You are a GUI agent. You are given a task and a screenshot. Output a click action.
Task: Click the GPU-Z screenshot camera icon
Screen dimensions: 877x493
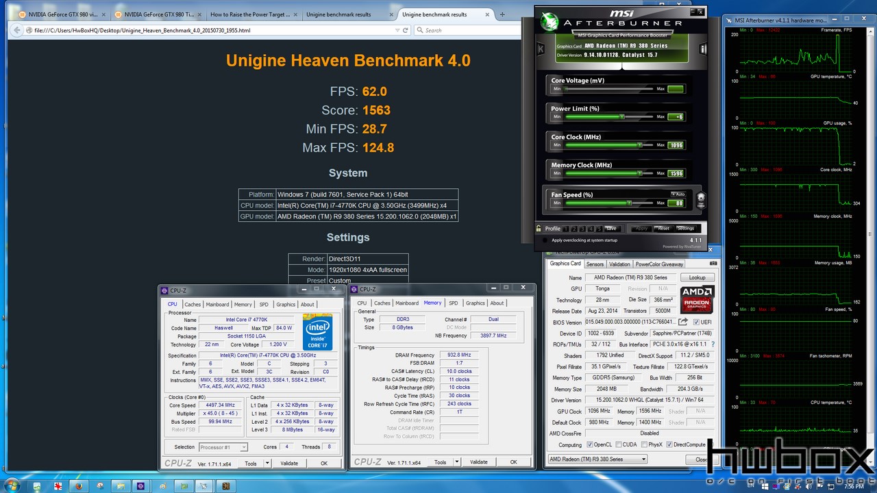(x=713, y=264)
